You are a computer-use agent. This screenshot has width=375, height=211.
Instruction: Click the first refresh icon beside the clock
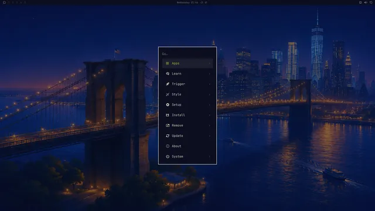(x=202, y=2)
